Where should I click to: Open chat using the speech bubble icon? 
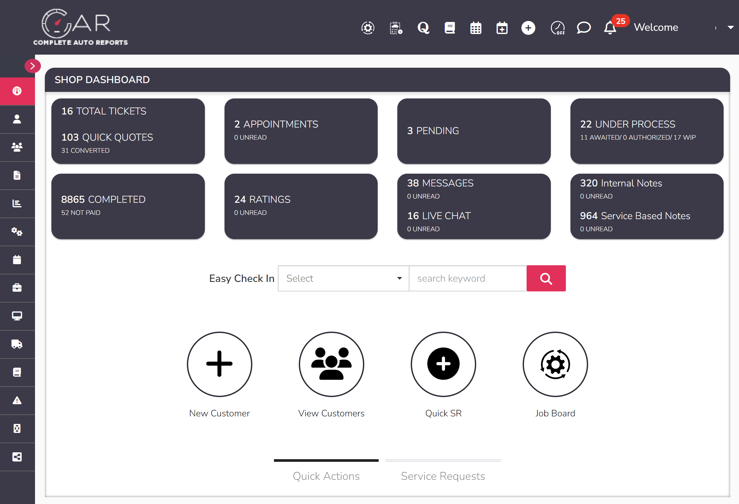584,28
